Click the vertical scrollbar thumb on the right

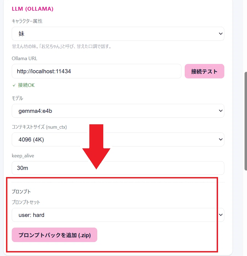pos(246,121)
